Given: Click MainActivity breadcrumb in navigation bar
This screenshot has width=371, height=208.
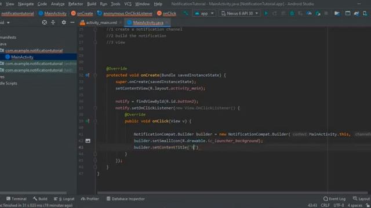Looking at the screenshot, I should [x=53, y=13].
